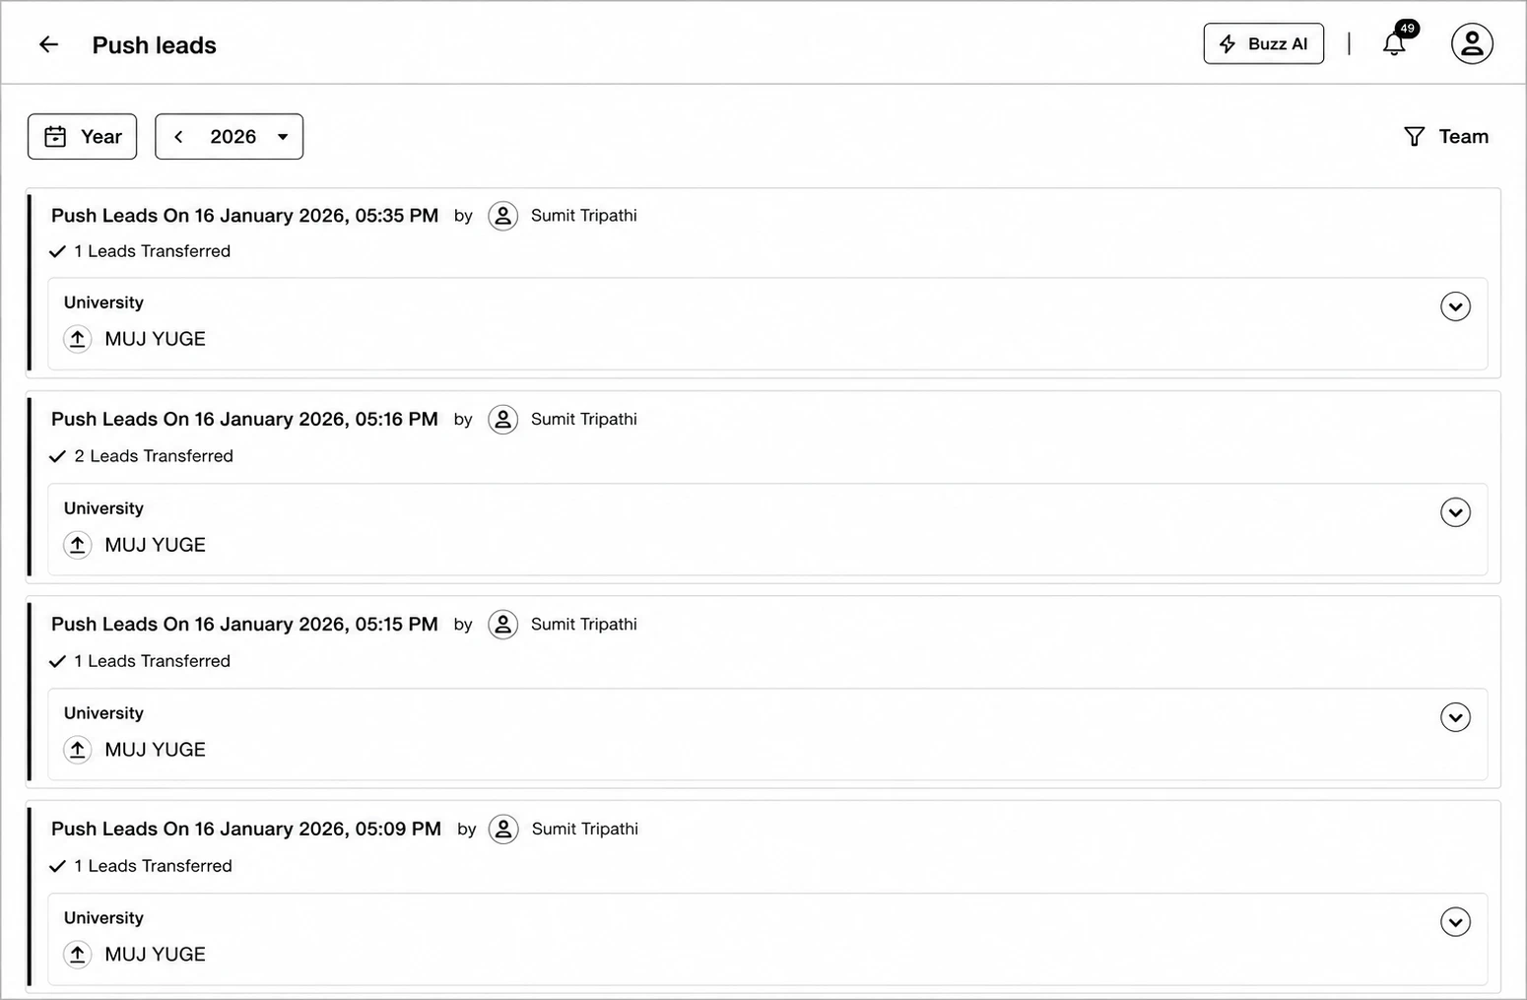Click Sumit Tripathi name in 05:16 PM entry
The height and width of the screenshot is (1000, 1527).
tap(584, 420)
